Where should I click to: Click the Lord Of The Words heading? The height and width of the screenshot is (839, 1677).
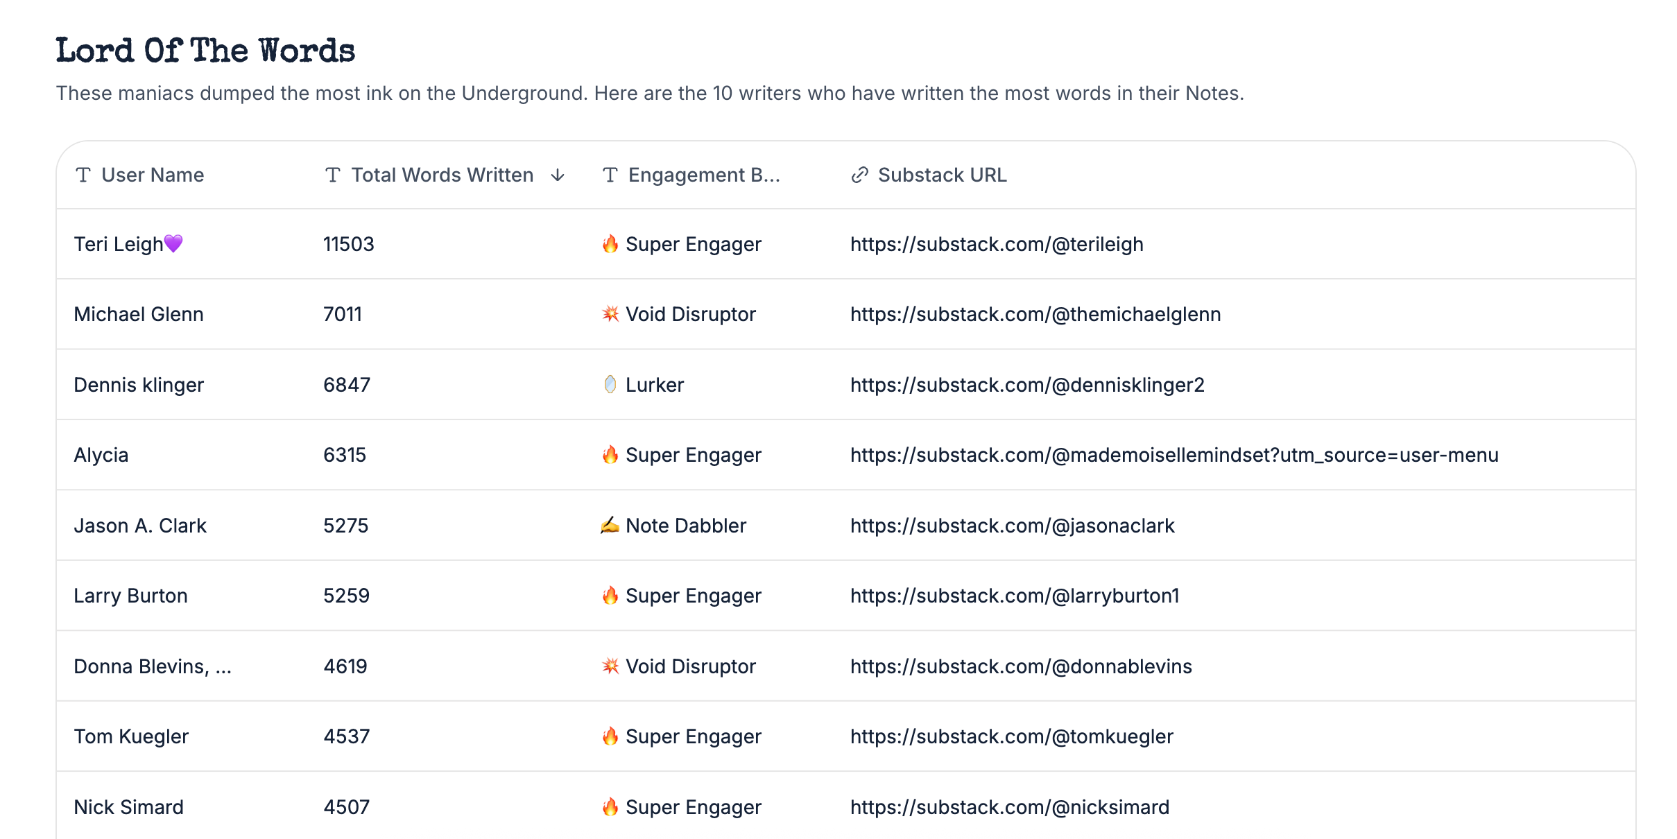(x=205, y=51)
